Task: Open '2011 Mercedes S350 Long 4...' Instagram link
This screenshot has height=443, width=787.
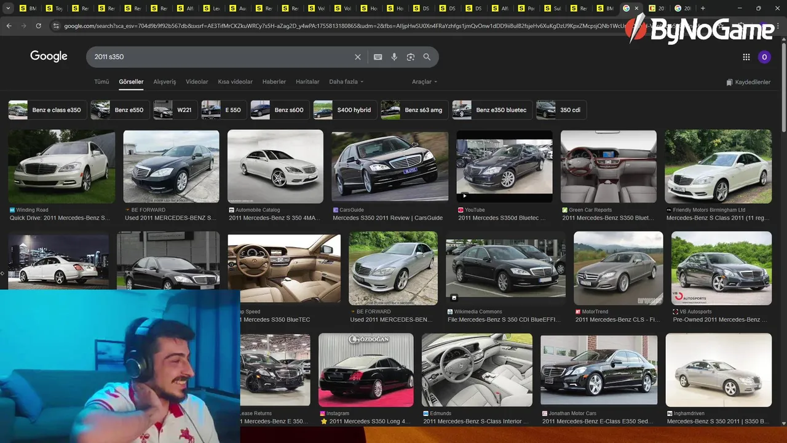Action: coord(370,421)
